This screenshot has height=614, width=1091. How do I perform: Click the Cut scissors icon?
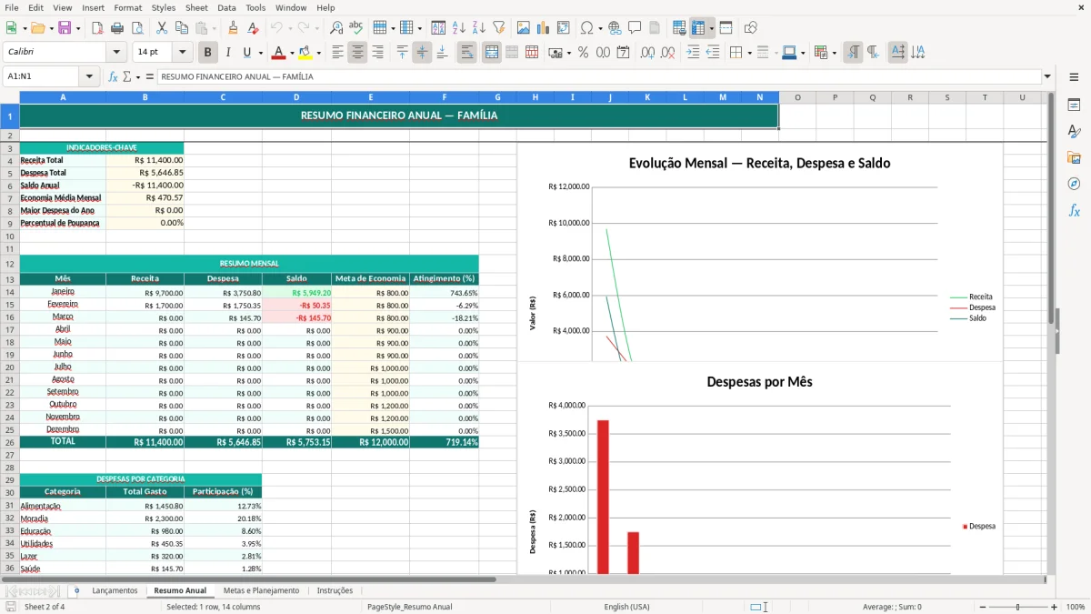[x=161, y=28]
